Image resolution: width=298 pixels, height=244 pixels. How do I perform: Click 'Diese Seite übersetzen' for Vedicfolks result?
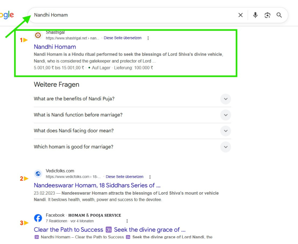(125, 177)
